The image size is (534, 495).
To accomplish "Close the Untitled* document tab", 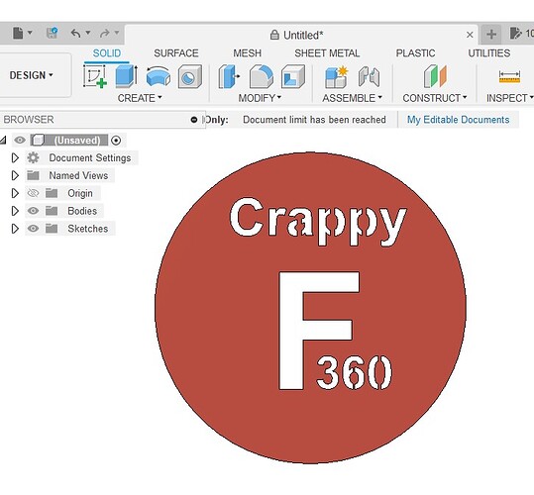I will tap(470, 35).
